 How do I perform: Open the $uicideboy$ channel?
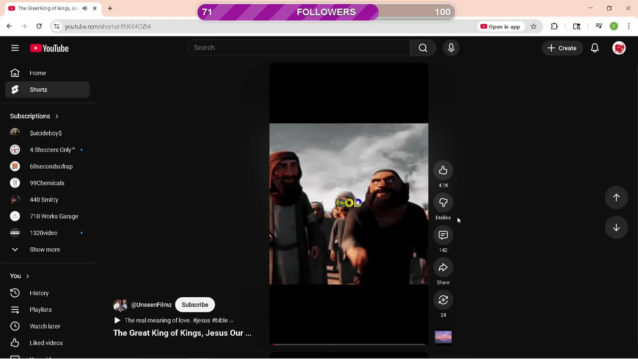click(47, 133)
